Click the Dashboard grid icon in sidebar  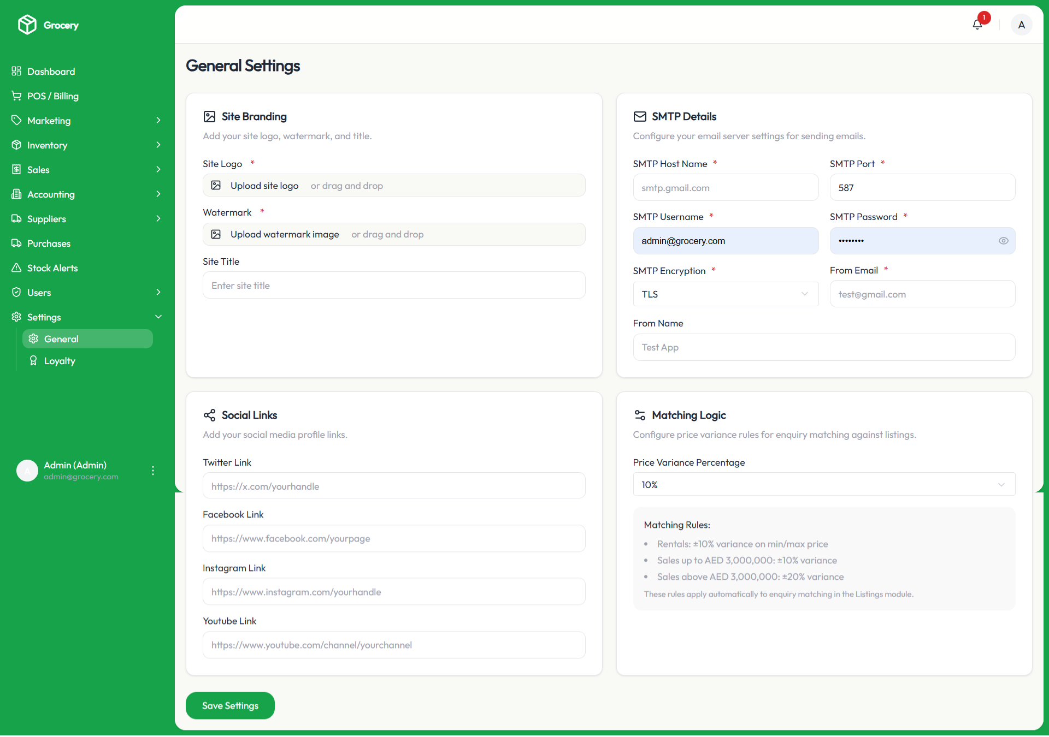16,71
